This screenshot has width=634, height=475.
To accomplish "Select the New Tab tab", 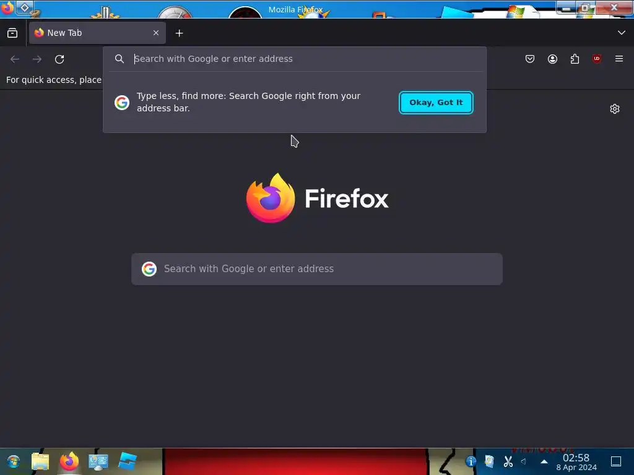I will click(x=97, y=33).
